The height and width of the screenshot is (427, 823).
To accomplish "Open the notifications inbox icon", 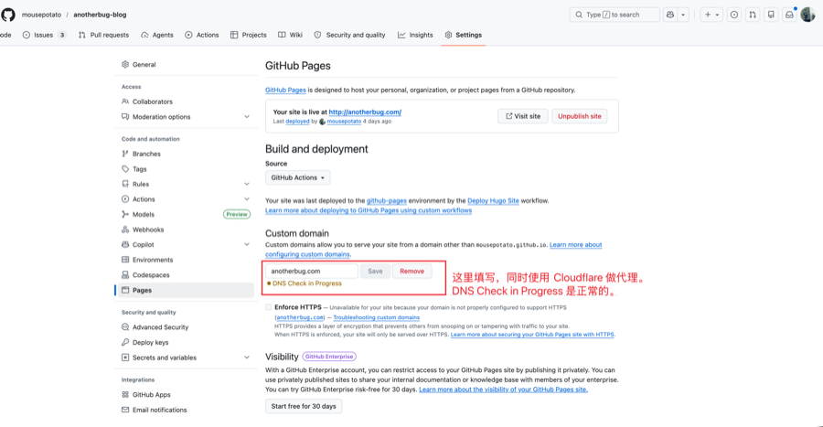I will (789, 15).
